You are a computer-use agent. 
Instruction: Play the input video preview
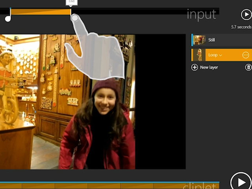(246, 15)
